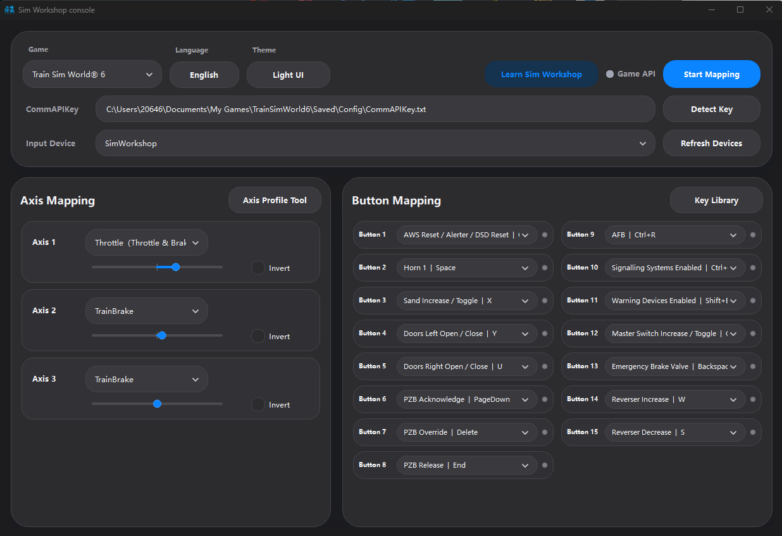Click the status dot next to Button 1

pyautogui.click(x=545, y=235)
